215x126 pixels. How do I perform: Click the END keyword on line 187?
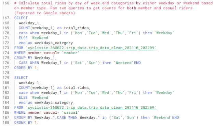(175, 118)
